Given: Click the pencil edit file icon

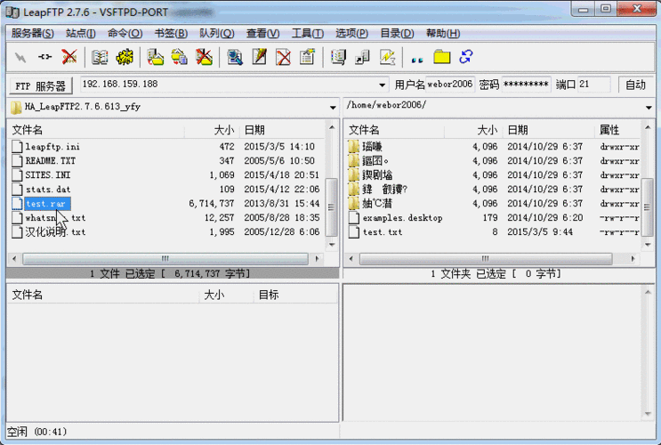Looking at the screenshot, I should (x=259, y=57).
